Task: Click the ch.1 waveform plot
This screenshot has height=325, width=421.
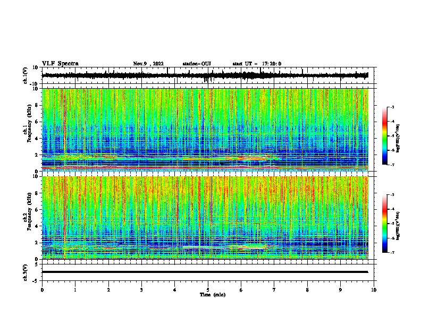Action: [x=208, y=75]
